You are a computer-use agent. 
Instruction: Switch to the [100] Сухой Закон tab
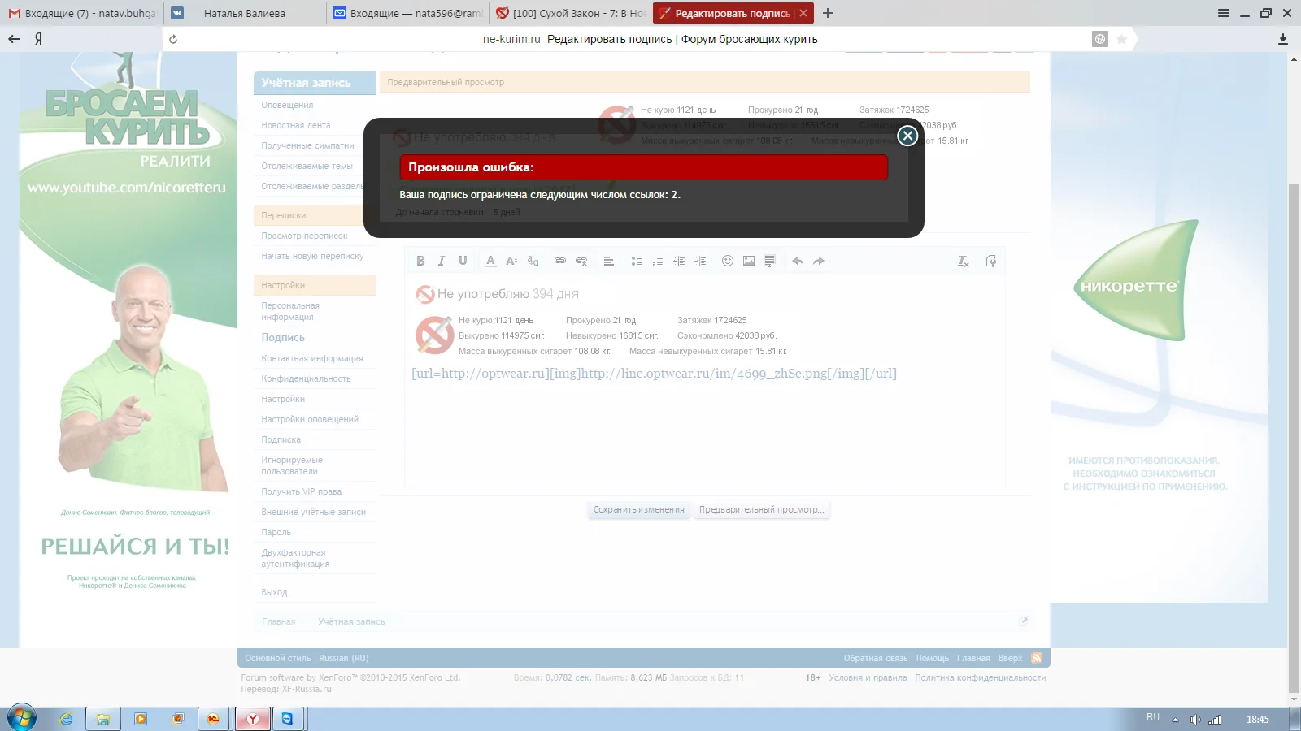[570, 13]
